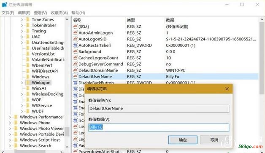Open the 收藏夹(A) menu
The height and width of the screenshot is (153, 265).
pos(59,13)
